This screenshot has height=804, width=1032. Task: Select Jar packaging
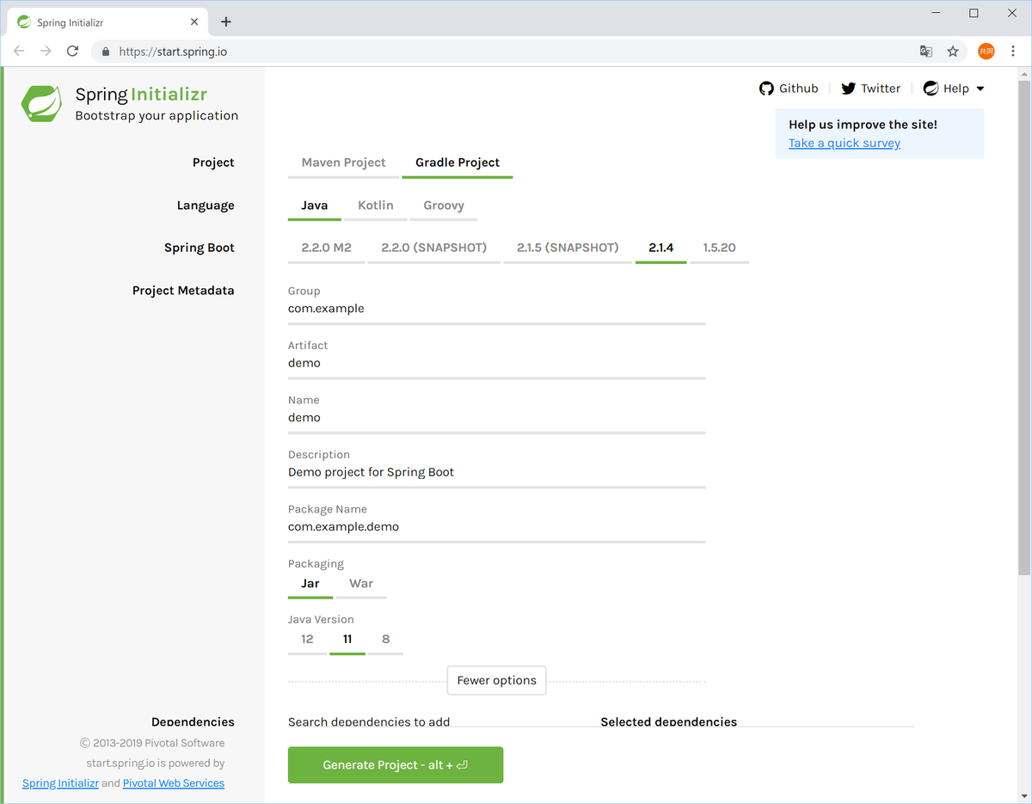click(x=310, y=584)
